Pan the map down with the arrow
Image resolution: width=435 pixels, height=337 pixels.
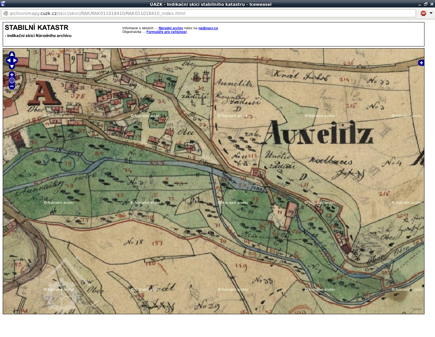coord(12,67)
